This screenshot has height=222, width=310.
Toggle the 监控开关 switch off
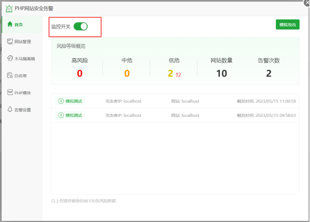[81, 26]
